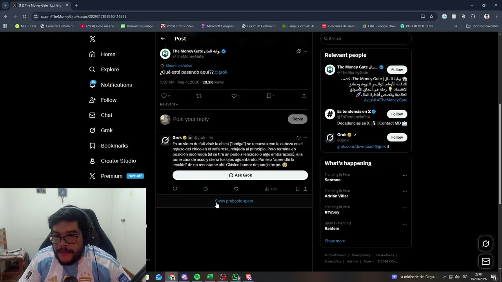Focus the Search box
This screenshot has height=282, width=502.
point(366,38)
